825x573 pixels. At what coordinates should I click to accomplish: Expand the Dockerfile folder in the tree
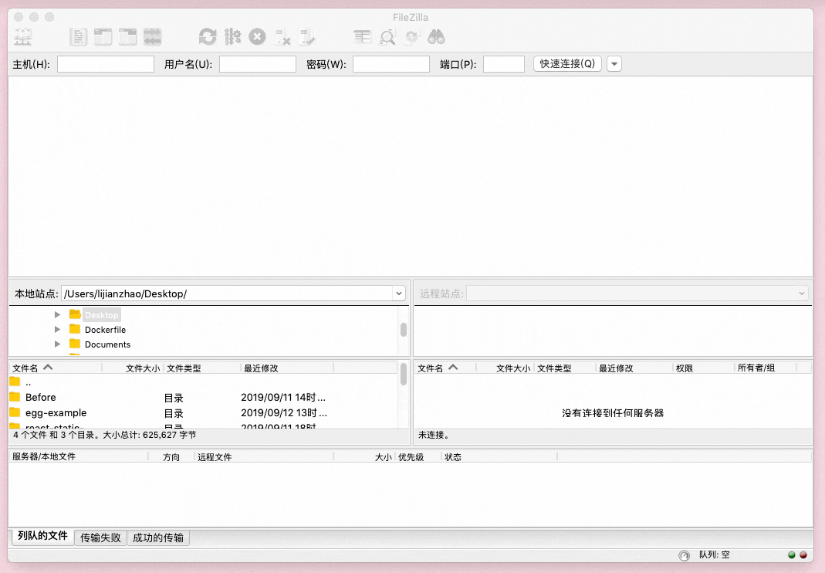pyautogui.click(x=56, y=329)
